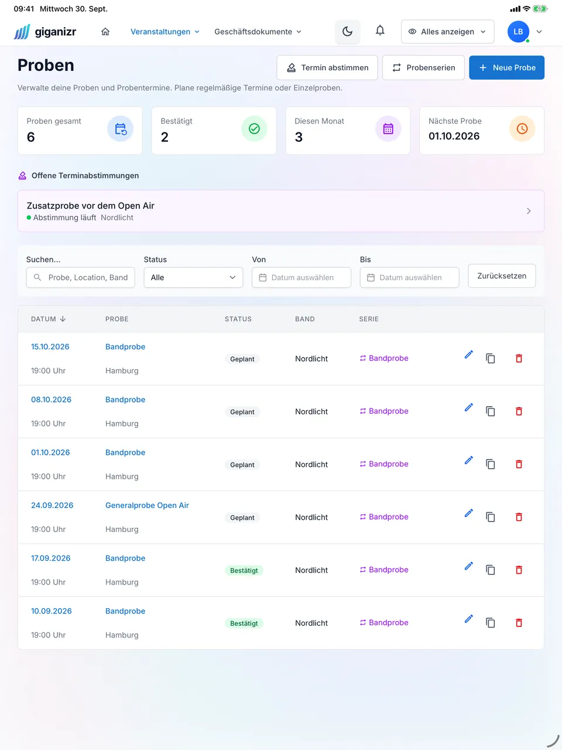Image resolution: width=562 pixels, height=750 pixels.
Task: Open the Veranstaltungen menu
Action: [x=165, y=32]
